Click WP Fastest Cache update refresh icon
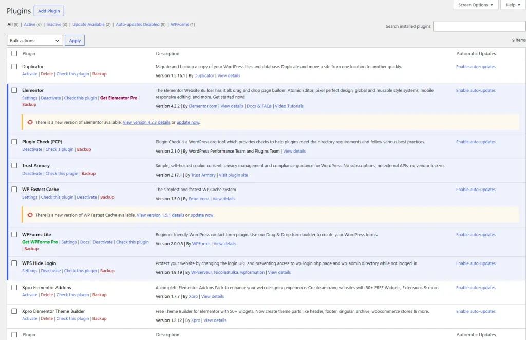 point(30,215)
